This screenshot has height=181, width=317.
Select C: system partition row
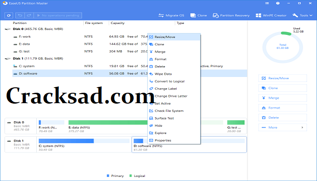point(130,66)
